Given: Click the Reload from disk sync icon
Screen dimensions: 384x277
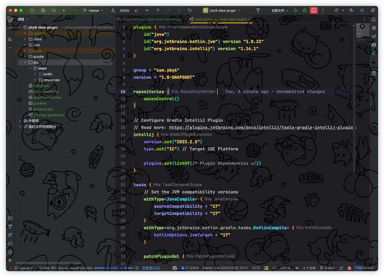Looking at the screenshot, I should pyautogui.click(x=54, y=11).
